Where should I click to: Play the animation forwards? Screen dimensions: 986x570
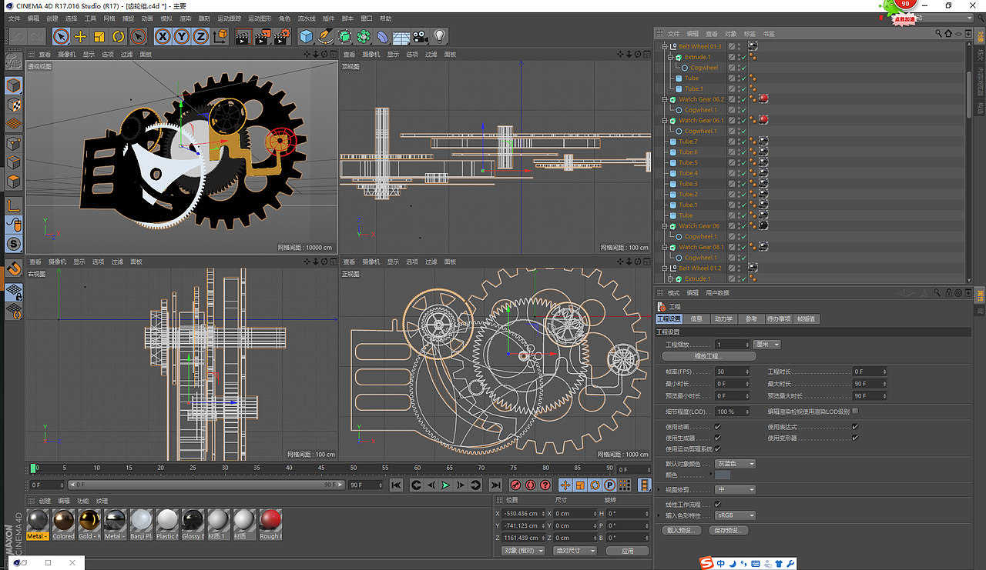click(445, 485)
